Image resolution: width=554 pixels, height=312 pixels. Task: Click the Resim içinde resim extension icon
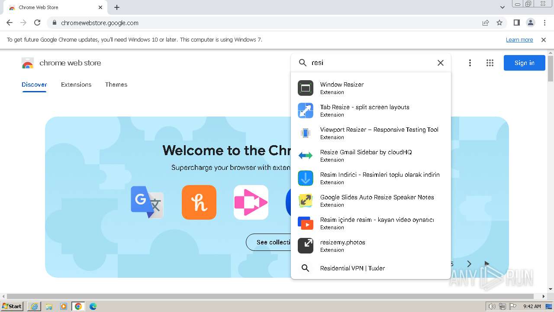tap(306, 223)
